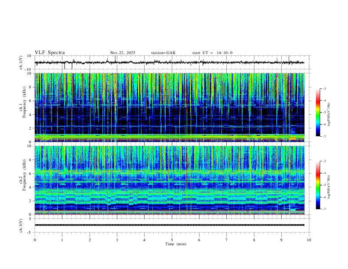Select the date text "Nov.22, 2025"
This screenshot has height=269, width=348.
click(123, 53)
